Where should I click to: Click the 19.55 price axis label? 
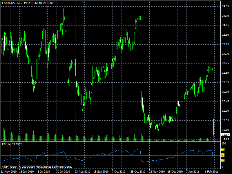tap(226, 120)
